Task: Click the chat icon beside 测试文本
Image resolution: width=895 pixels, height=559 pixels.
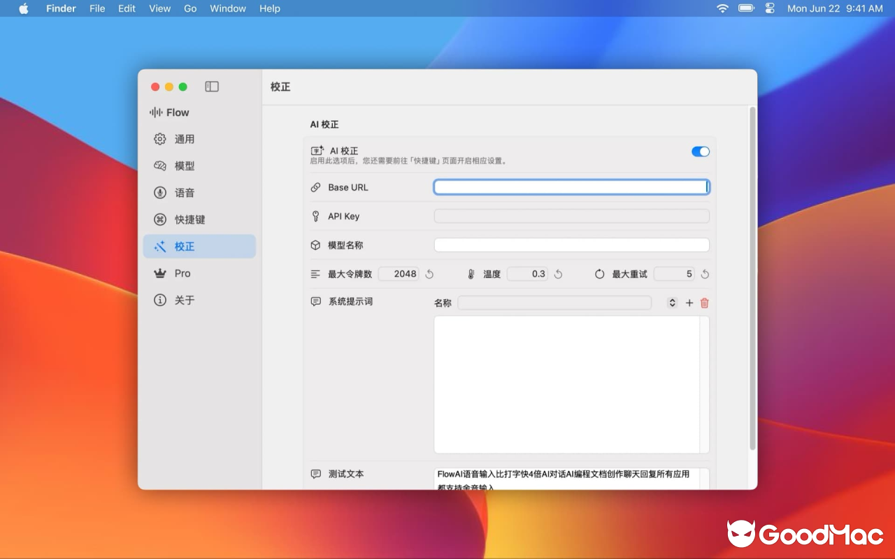Action: [x=316, y=474]
